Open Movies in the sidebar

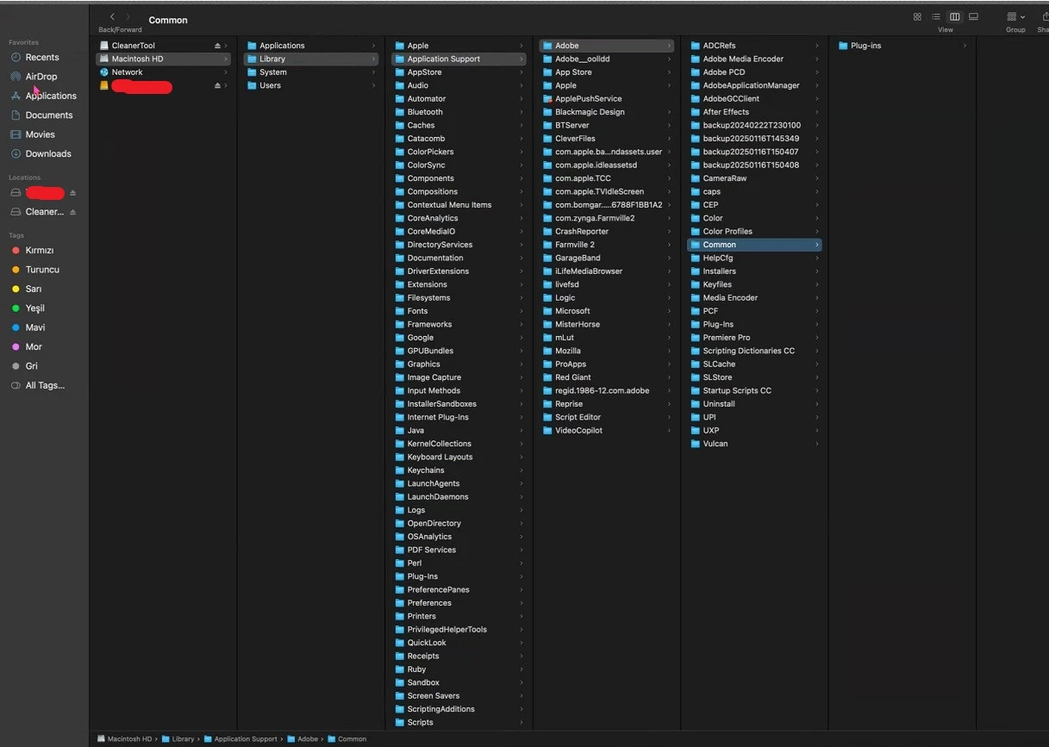(x=41, y=134)
